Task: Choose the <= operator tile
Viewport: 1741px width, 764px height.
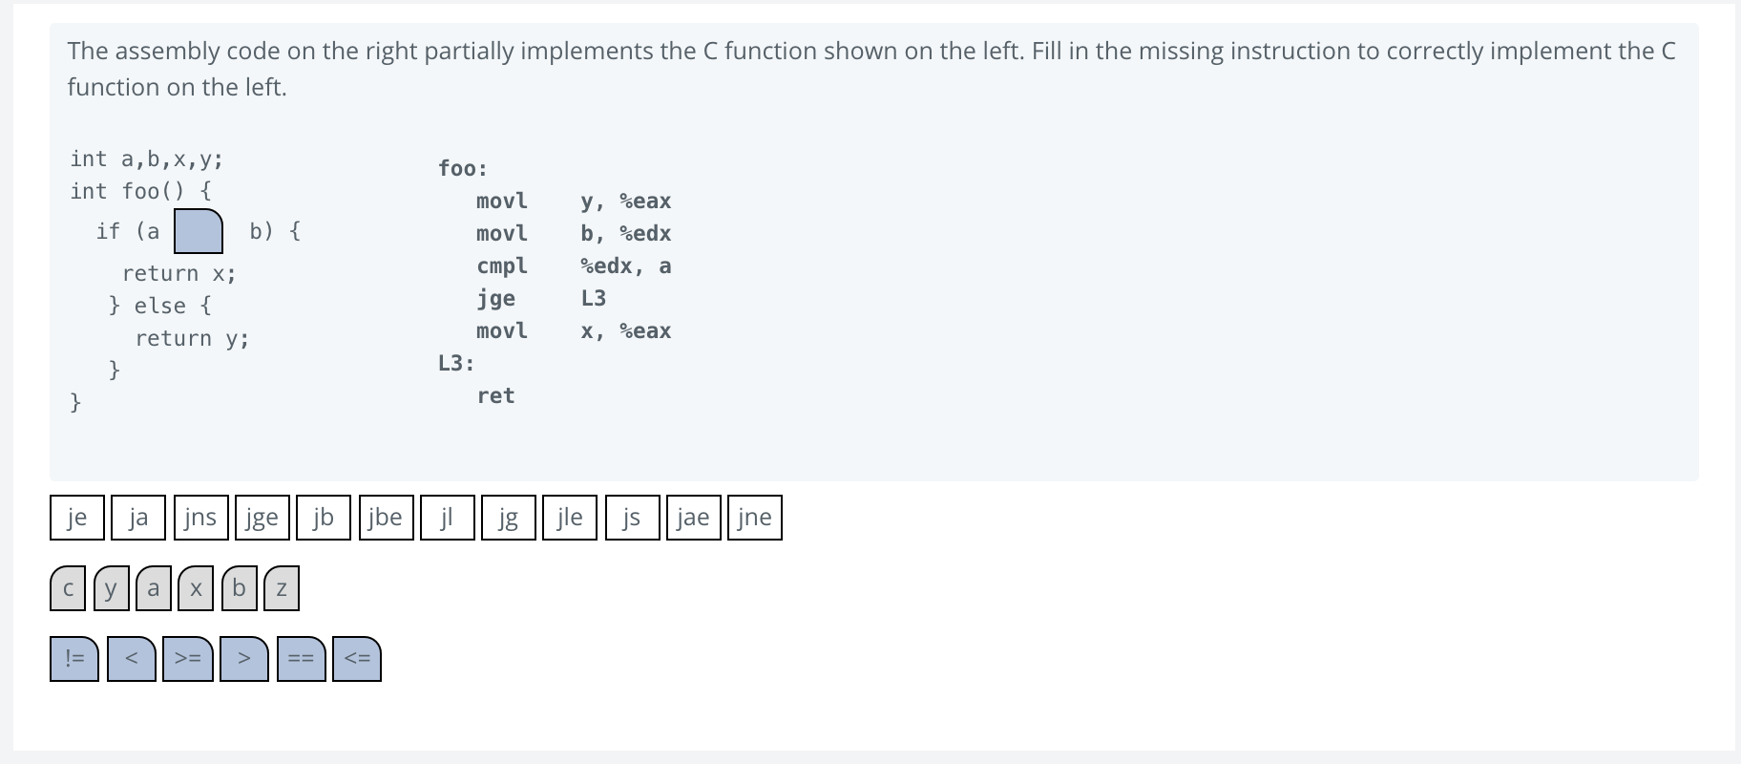Action: [x=356, y=658]
